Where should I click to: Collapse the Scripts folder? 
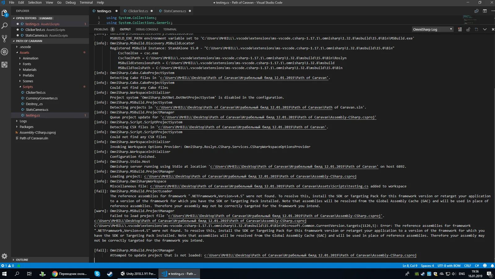pos(50,87)
